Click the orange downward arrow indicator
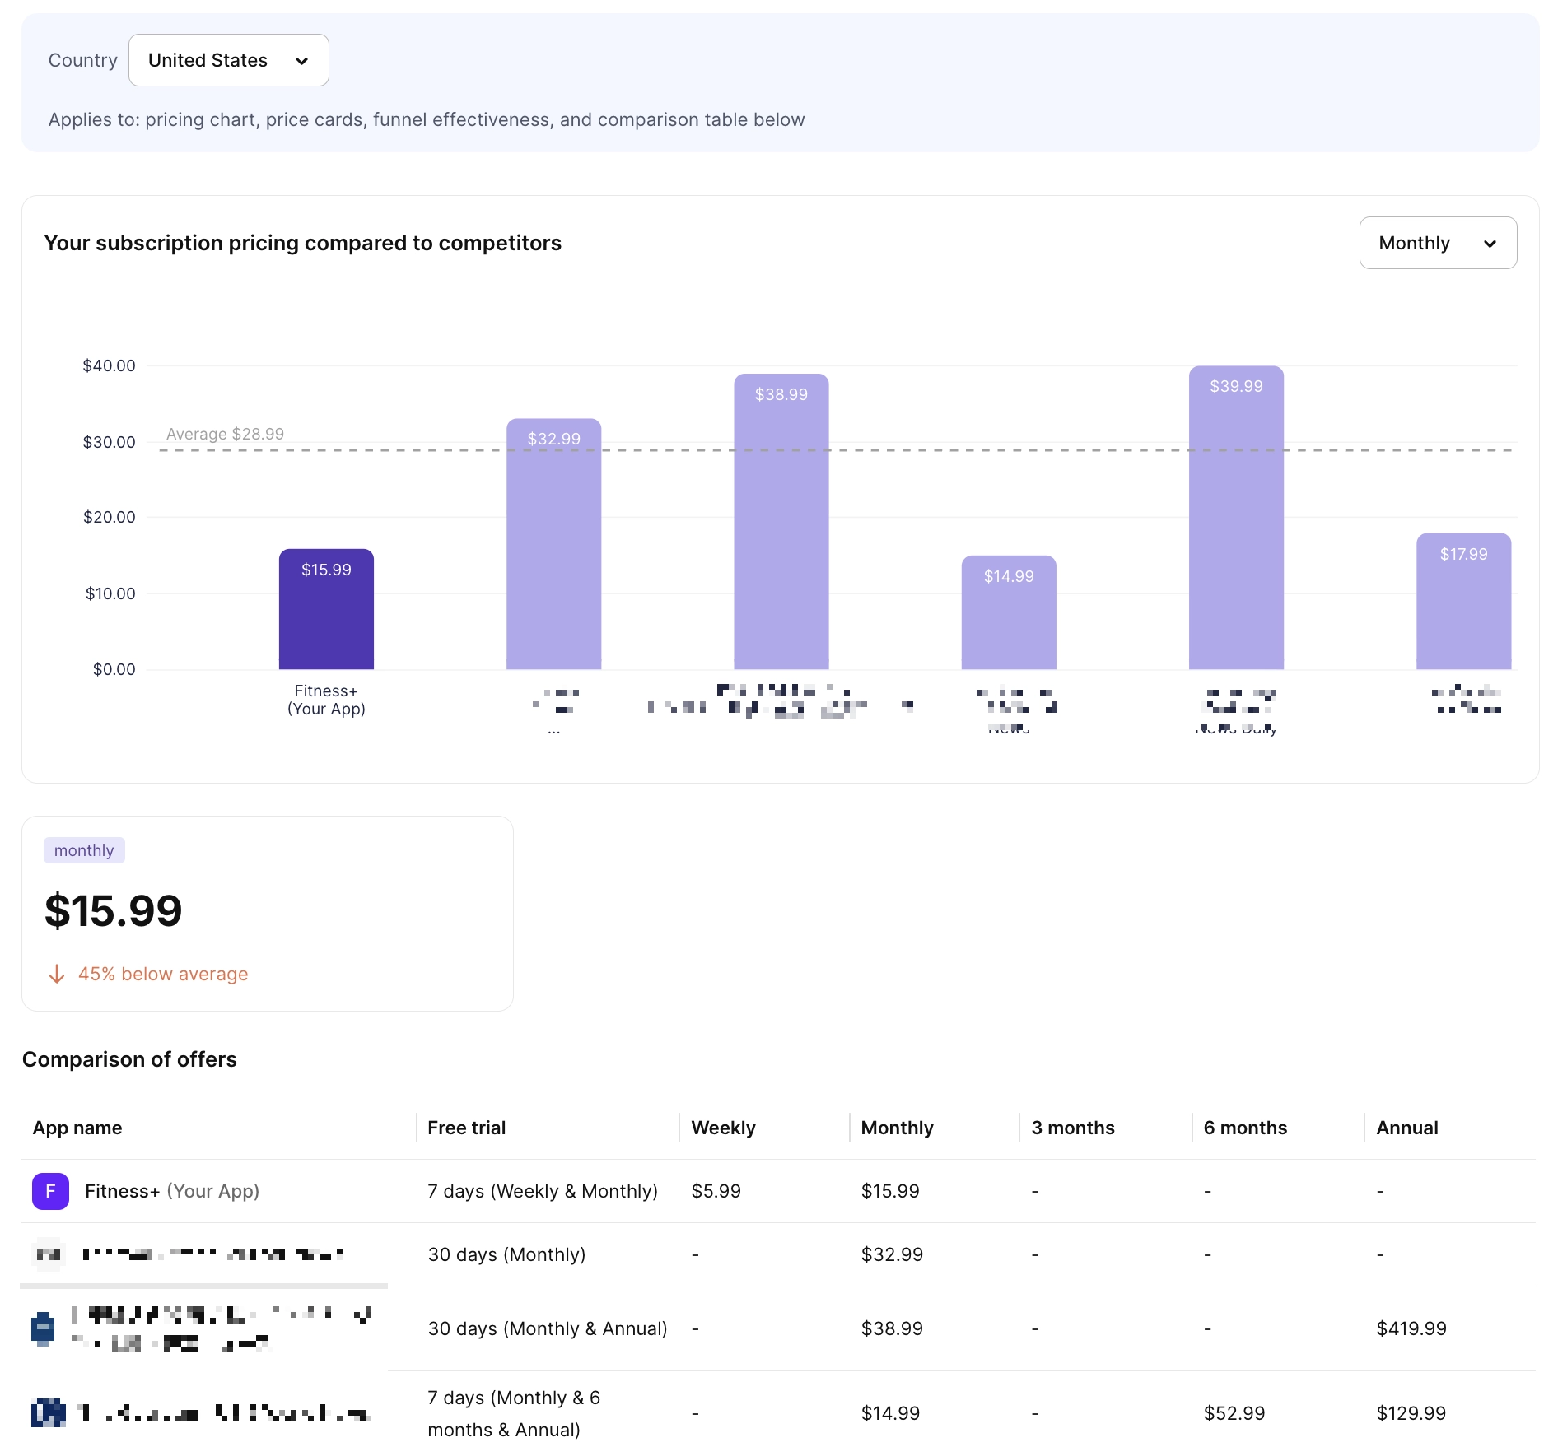The image size is (1558, 1447). click(x=57, y=973)
